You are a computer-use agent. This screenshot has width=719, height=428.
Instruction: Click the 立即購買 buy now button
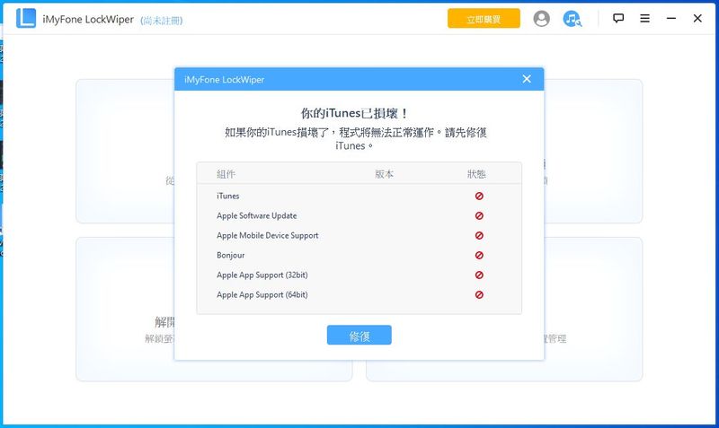484,19
